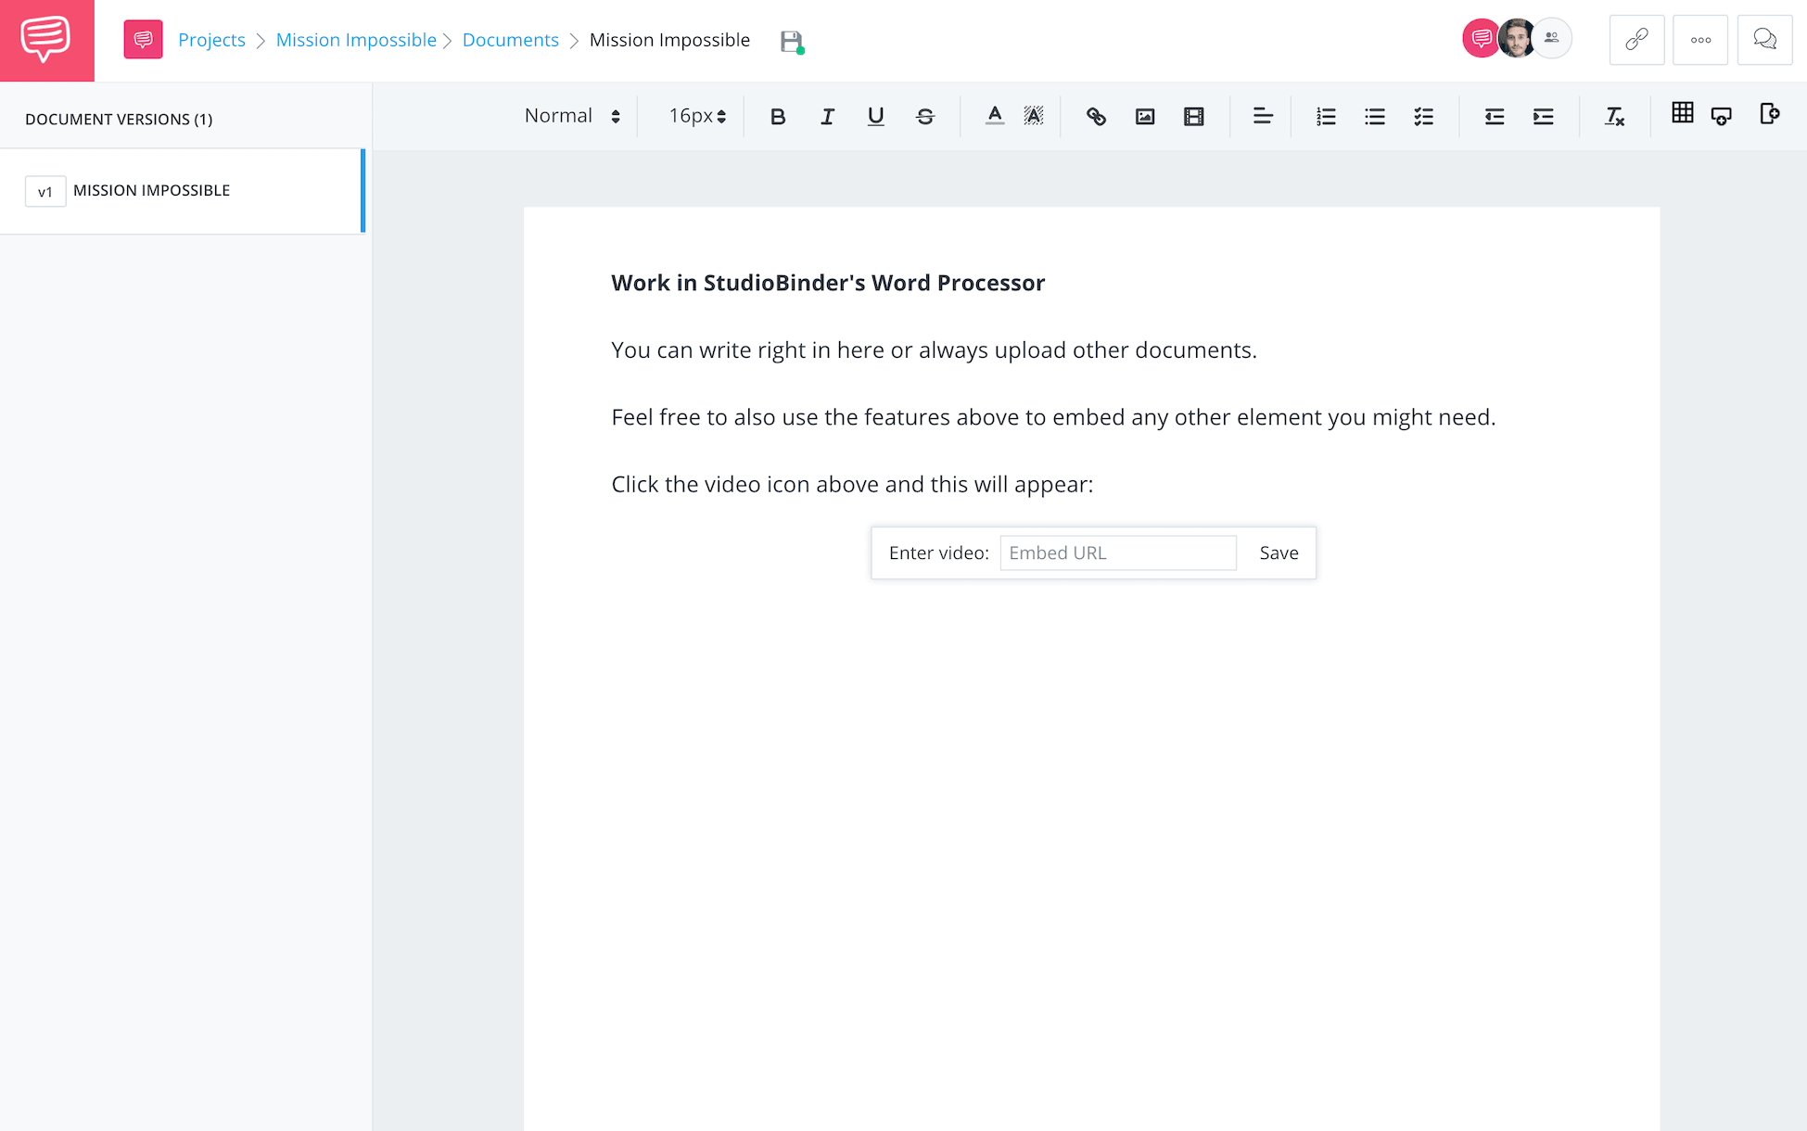
Task: Toggle italic formatting
Action: (827, 116)
